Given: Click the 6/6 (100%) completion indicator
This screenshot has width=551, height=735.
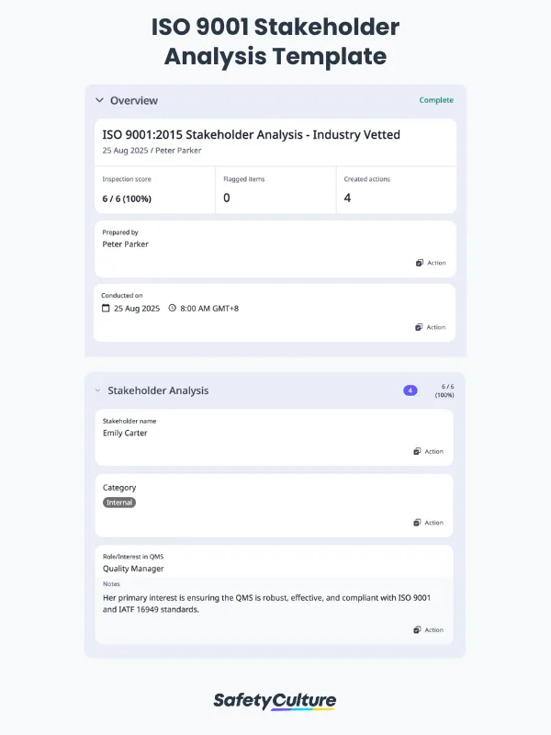Looking at the screenshot, I should point(444,390).
